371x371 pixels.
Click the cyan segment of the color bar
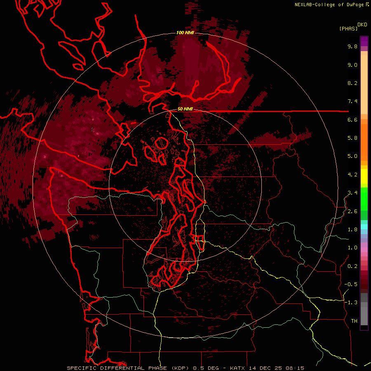click(364, 227)
